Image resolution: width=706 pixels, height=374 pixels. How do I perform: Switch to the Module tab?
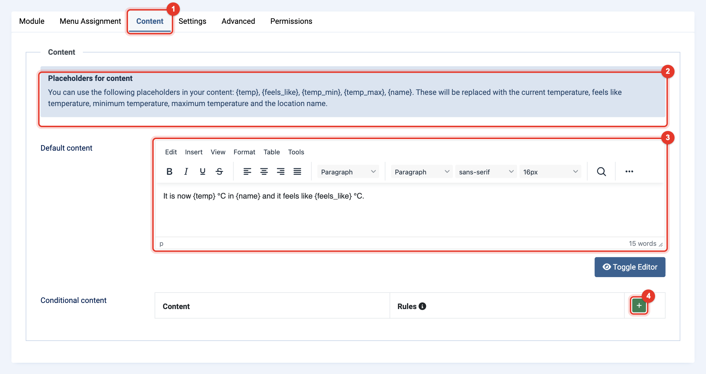click(32, 21)
